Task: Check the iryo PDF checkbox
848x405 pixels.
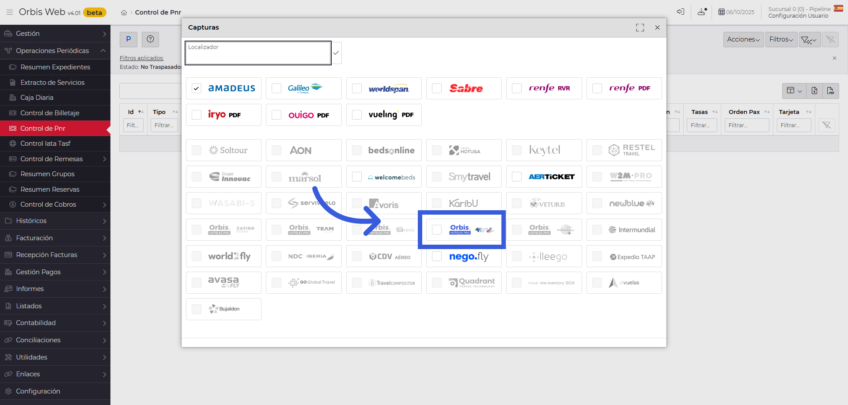Action: [197, 115]
